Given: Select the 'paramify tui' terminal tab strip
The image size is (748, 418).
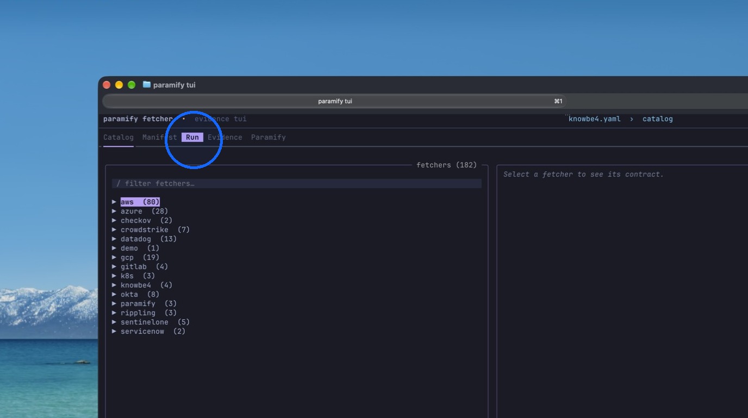Looking at the screenshot, I should (334, 101).
